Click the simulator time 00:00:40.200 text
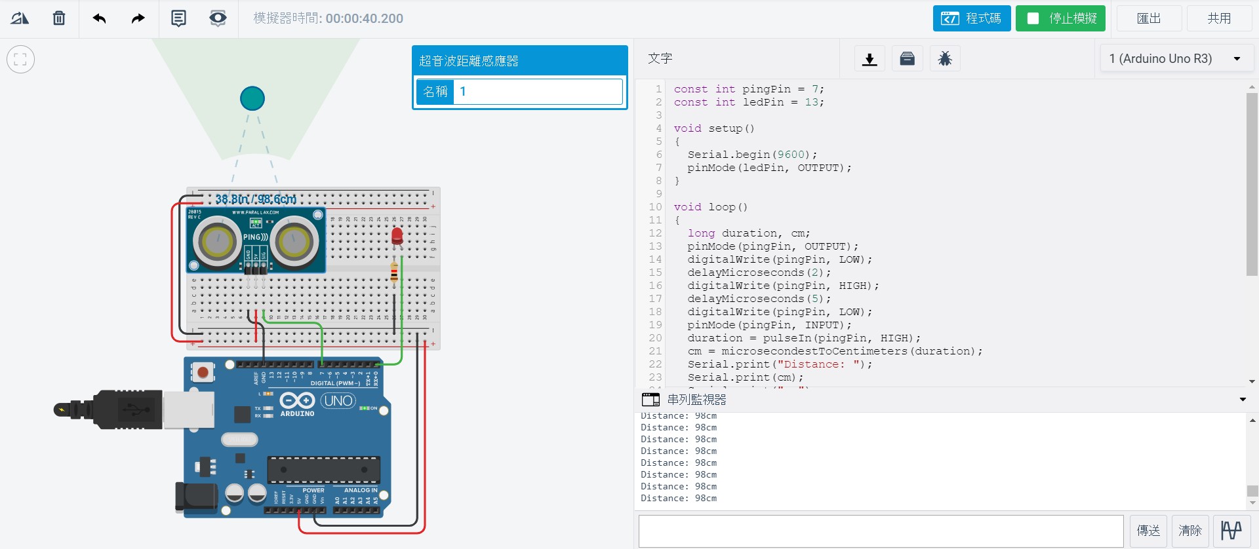 [365, 18]
